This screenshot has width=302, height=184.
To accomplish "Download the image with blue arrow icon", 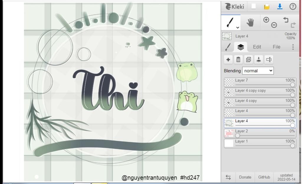I will [x=280, y=6].
